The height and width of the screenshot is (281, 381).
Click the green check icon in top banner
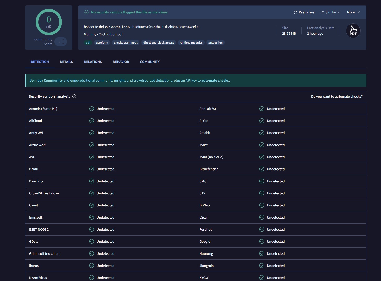[86, 12]
